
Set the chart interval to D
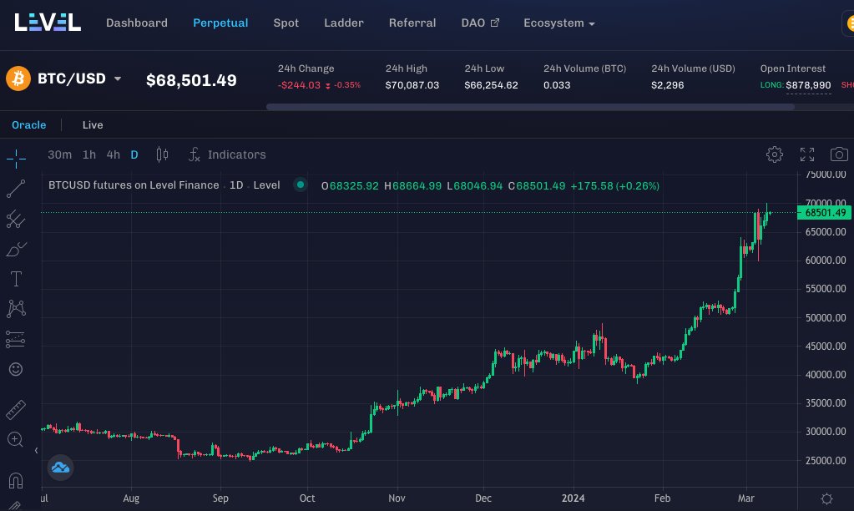pos(134,154)
